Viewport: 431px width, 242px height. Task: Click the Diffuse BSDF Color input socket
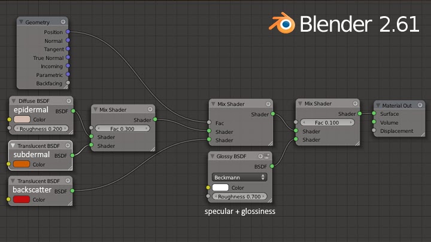click(9, 120)
